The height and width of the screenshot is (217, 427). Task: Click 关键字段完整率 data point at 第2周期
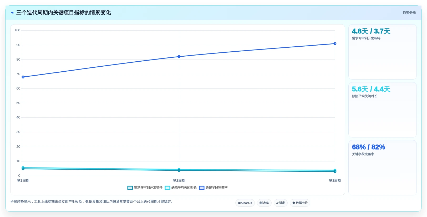pyautogui.click(x=179, y=57)
